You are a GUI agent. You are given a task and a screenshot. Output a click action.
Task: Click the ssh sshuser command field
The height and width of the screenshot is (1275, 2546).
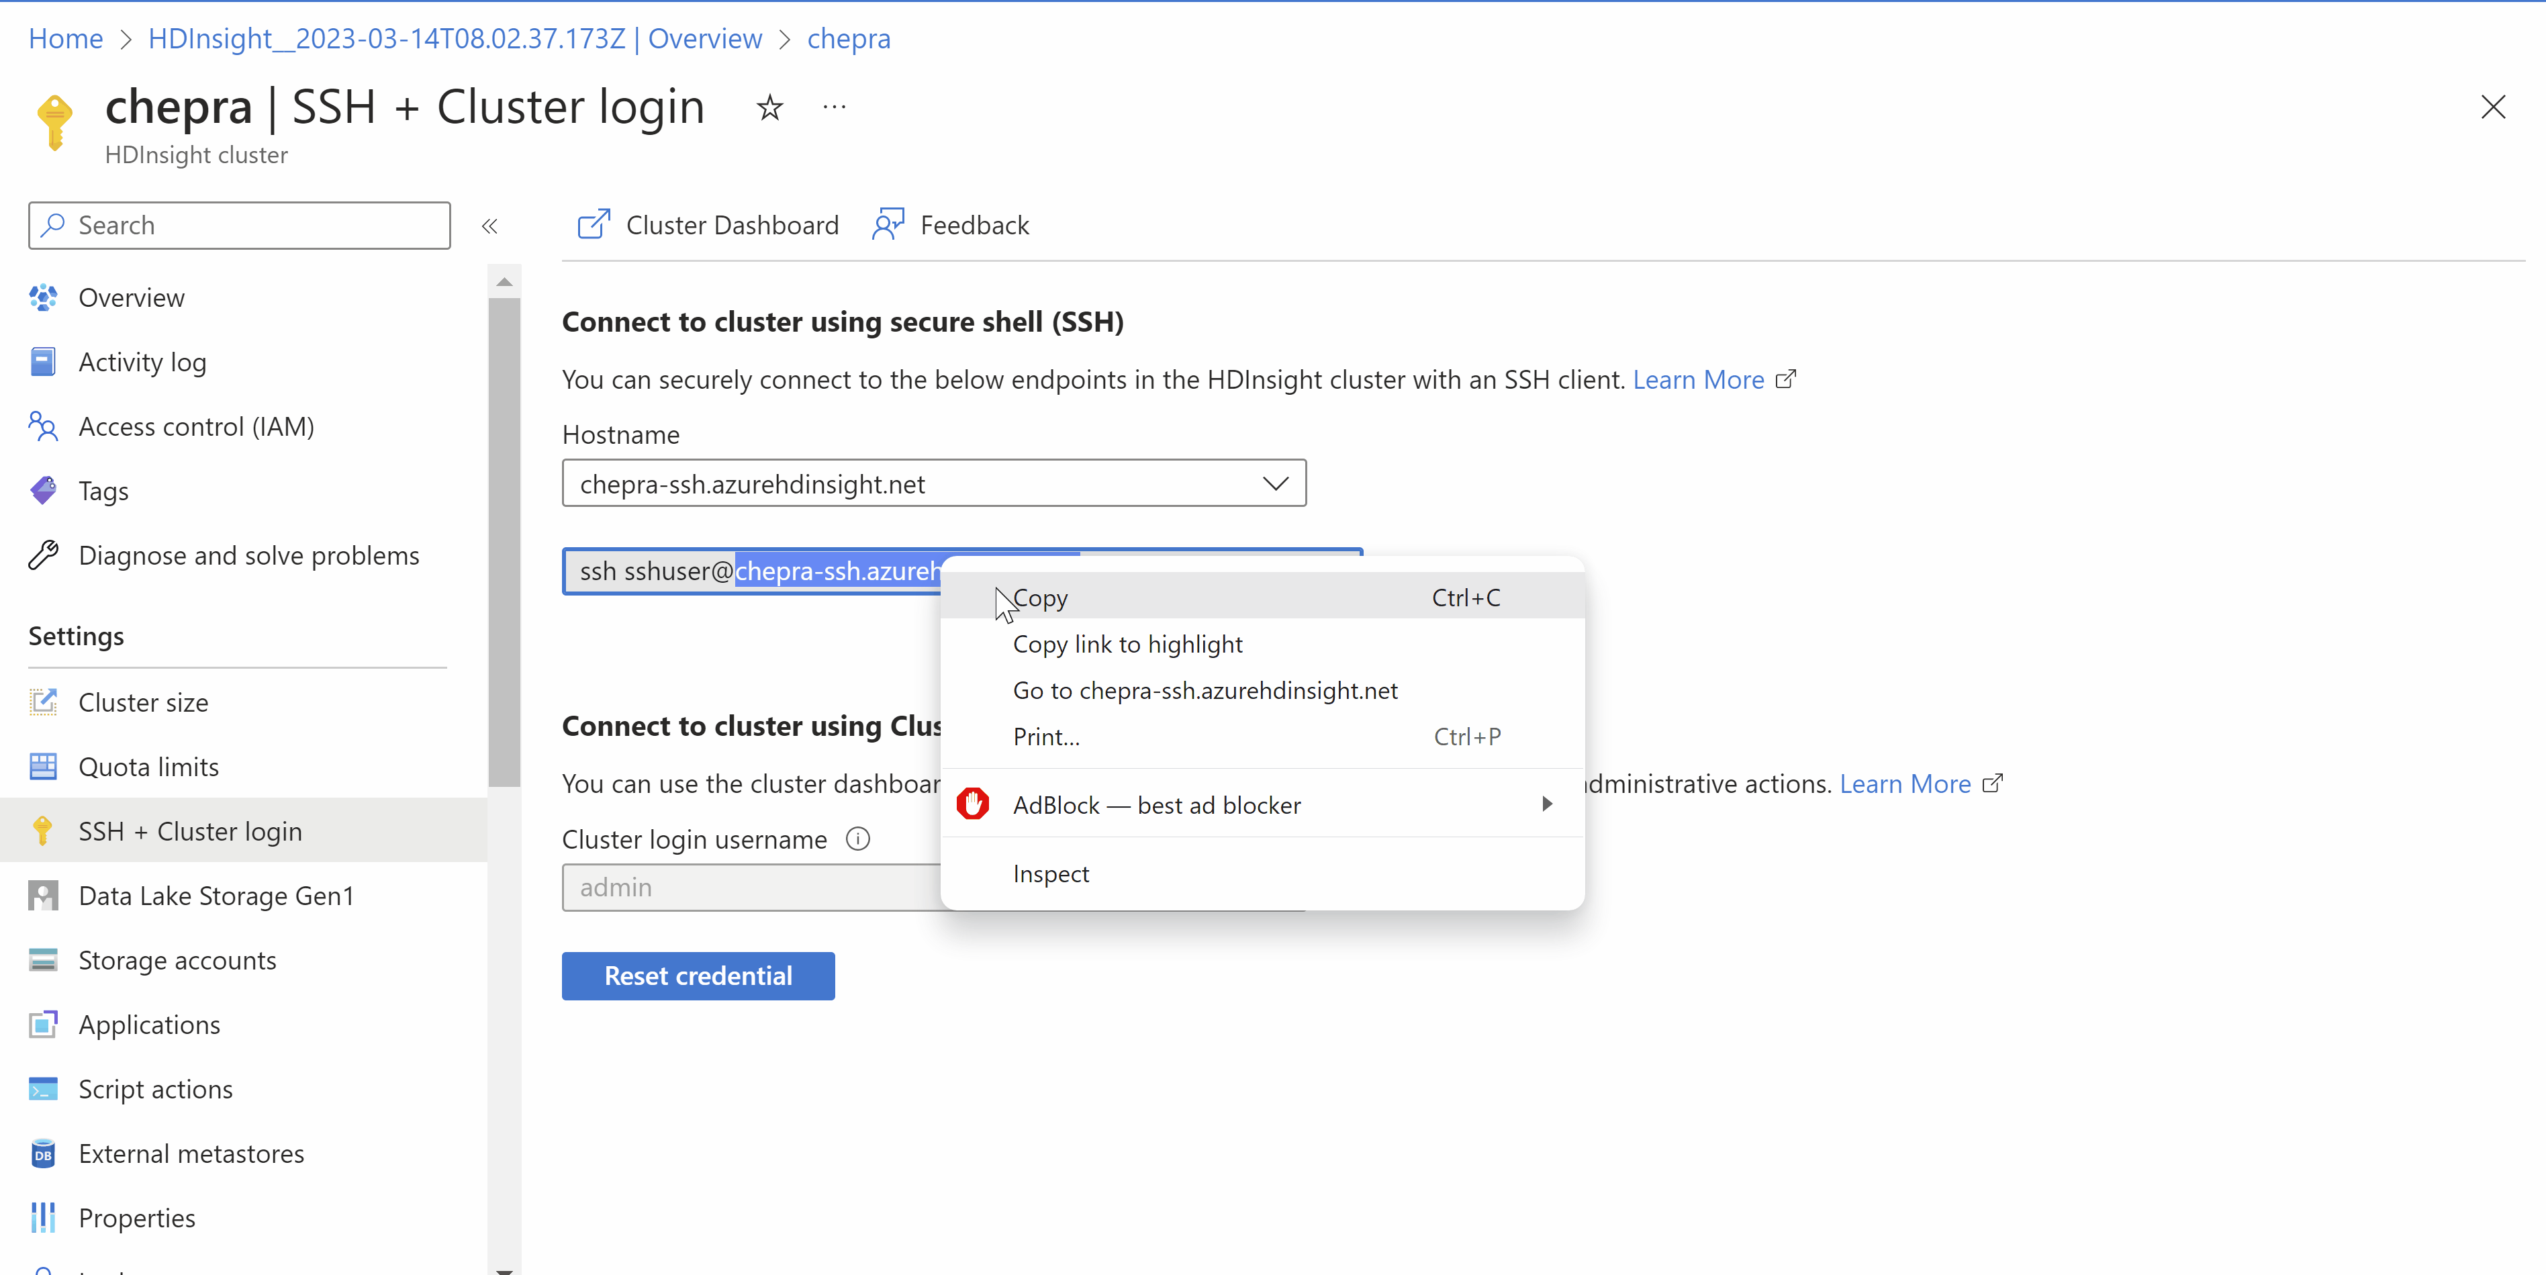(751, 571)
